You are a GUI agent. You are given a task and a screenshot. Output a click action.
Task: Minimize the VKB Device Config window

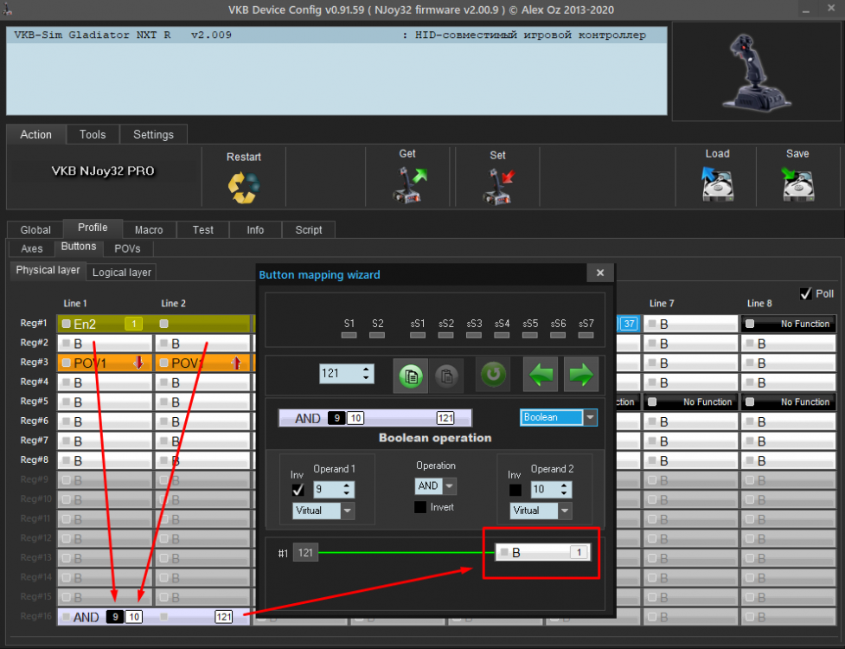pyautogui.click(x=806, y=10)
